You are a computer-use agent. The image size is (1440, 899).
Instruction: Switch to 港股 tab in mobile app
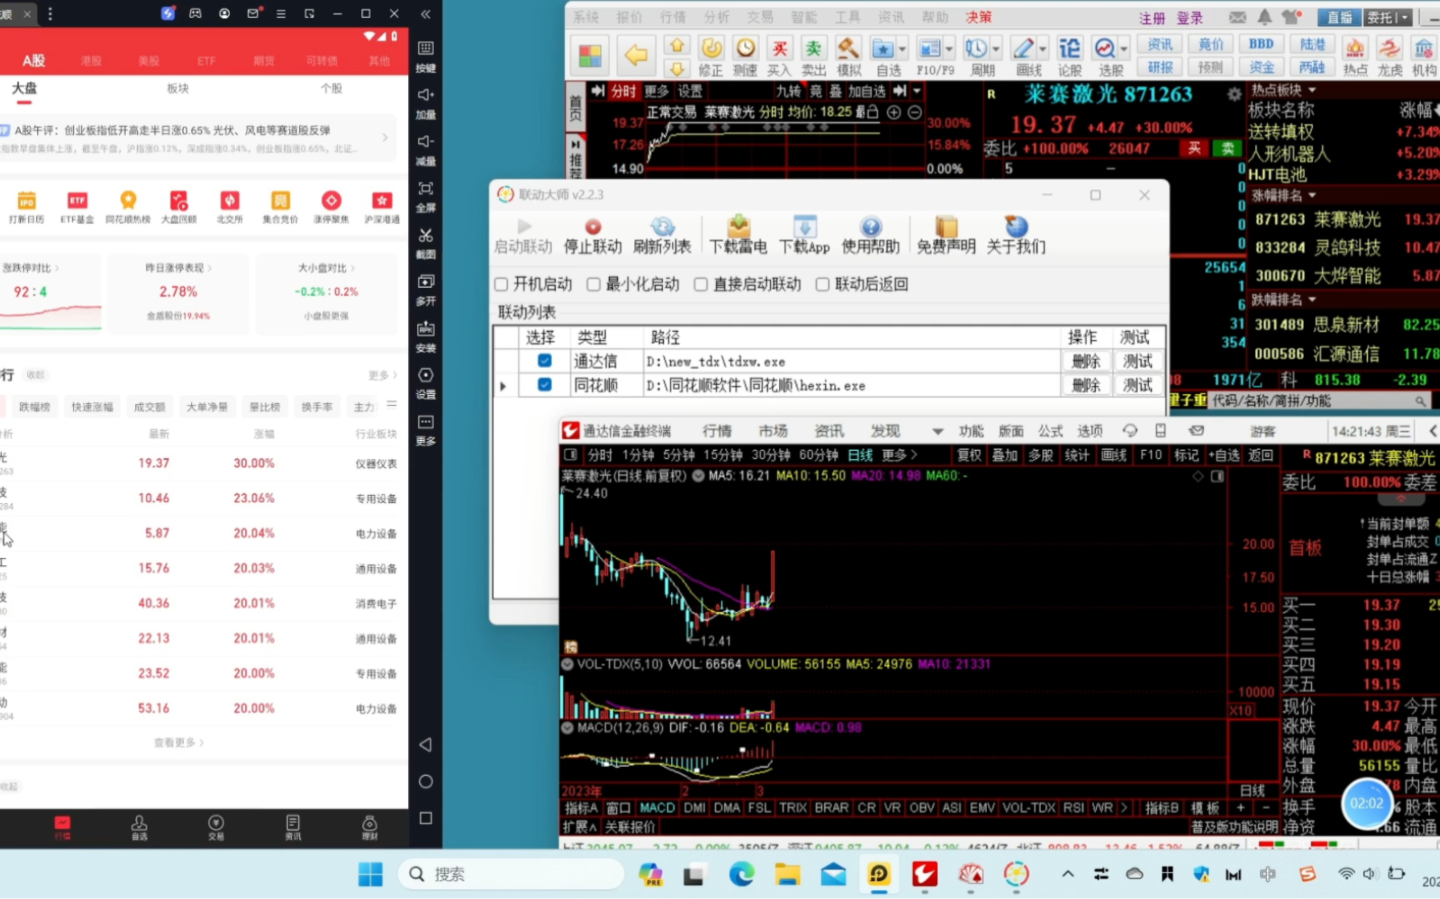click(x=91, y=61)
